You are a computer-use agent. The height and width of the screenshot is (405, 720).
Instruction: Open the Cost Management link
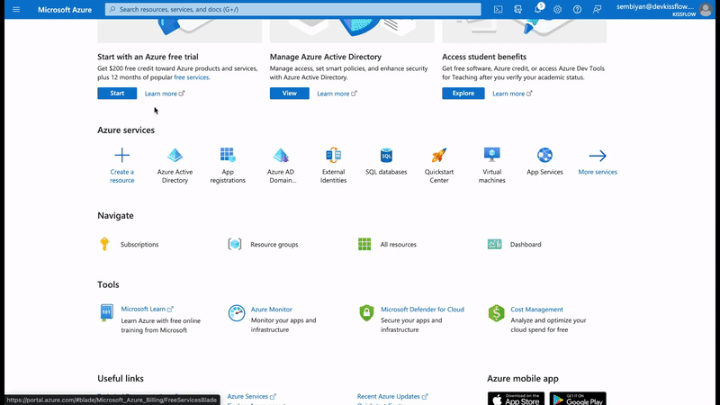(536, 310)
